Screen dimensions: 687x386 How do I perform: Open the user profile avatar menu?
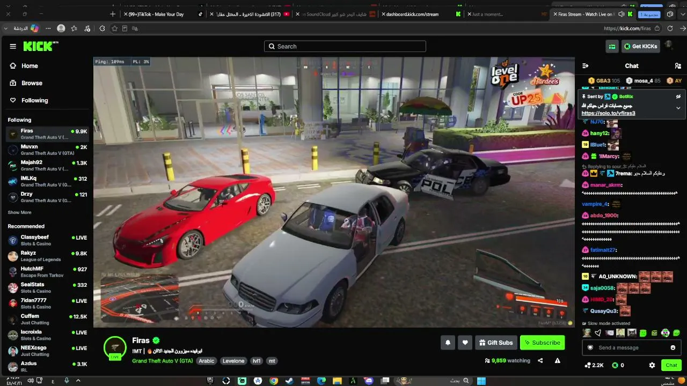(x=669, y=46)
